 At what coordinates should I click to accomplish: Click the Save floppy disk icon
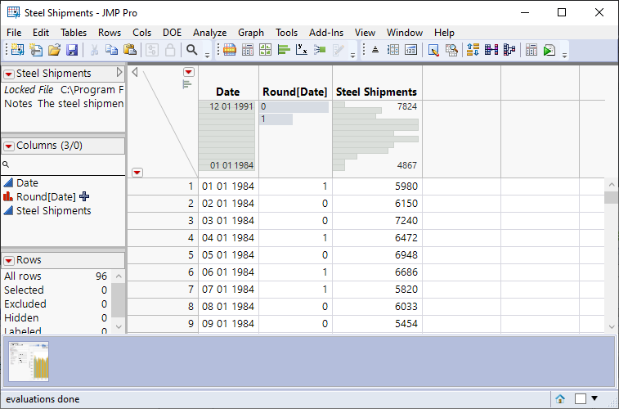pos(72,50)
